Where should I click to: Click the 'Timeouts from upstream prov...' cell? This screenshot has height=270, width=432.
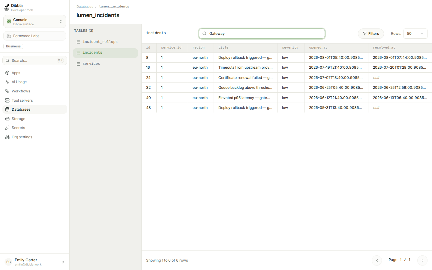tap(245, 67)
